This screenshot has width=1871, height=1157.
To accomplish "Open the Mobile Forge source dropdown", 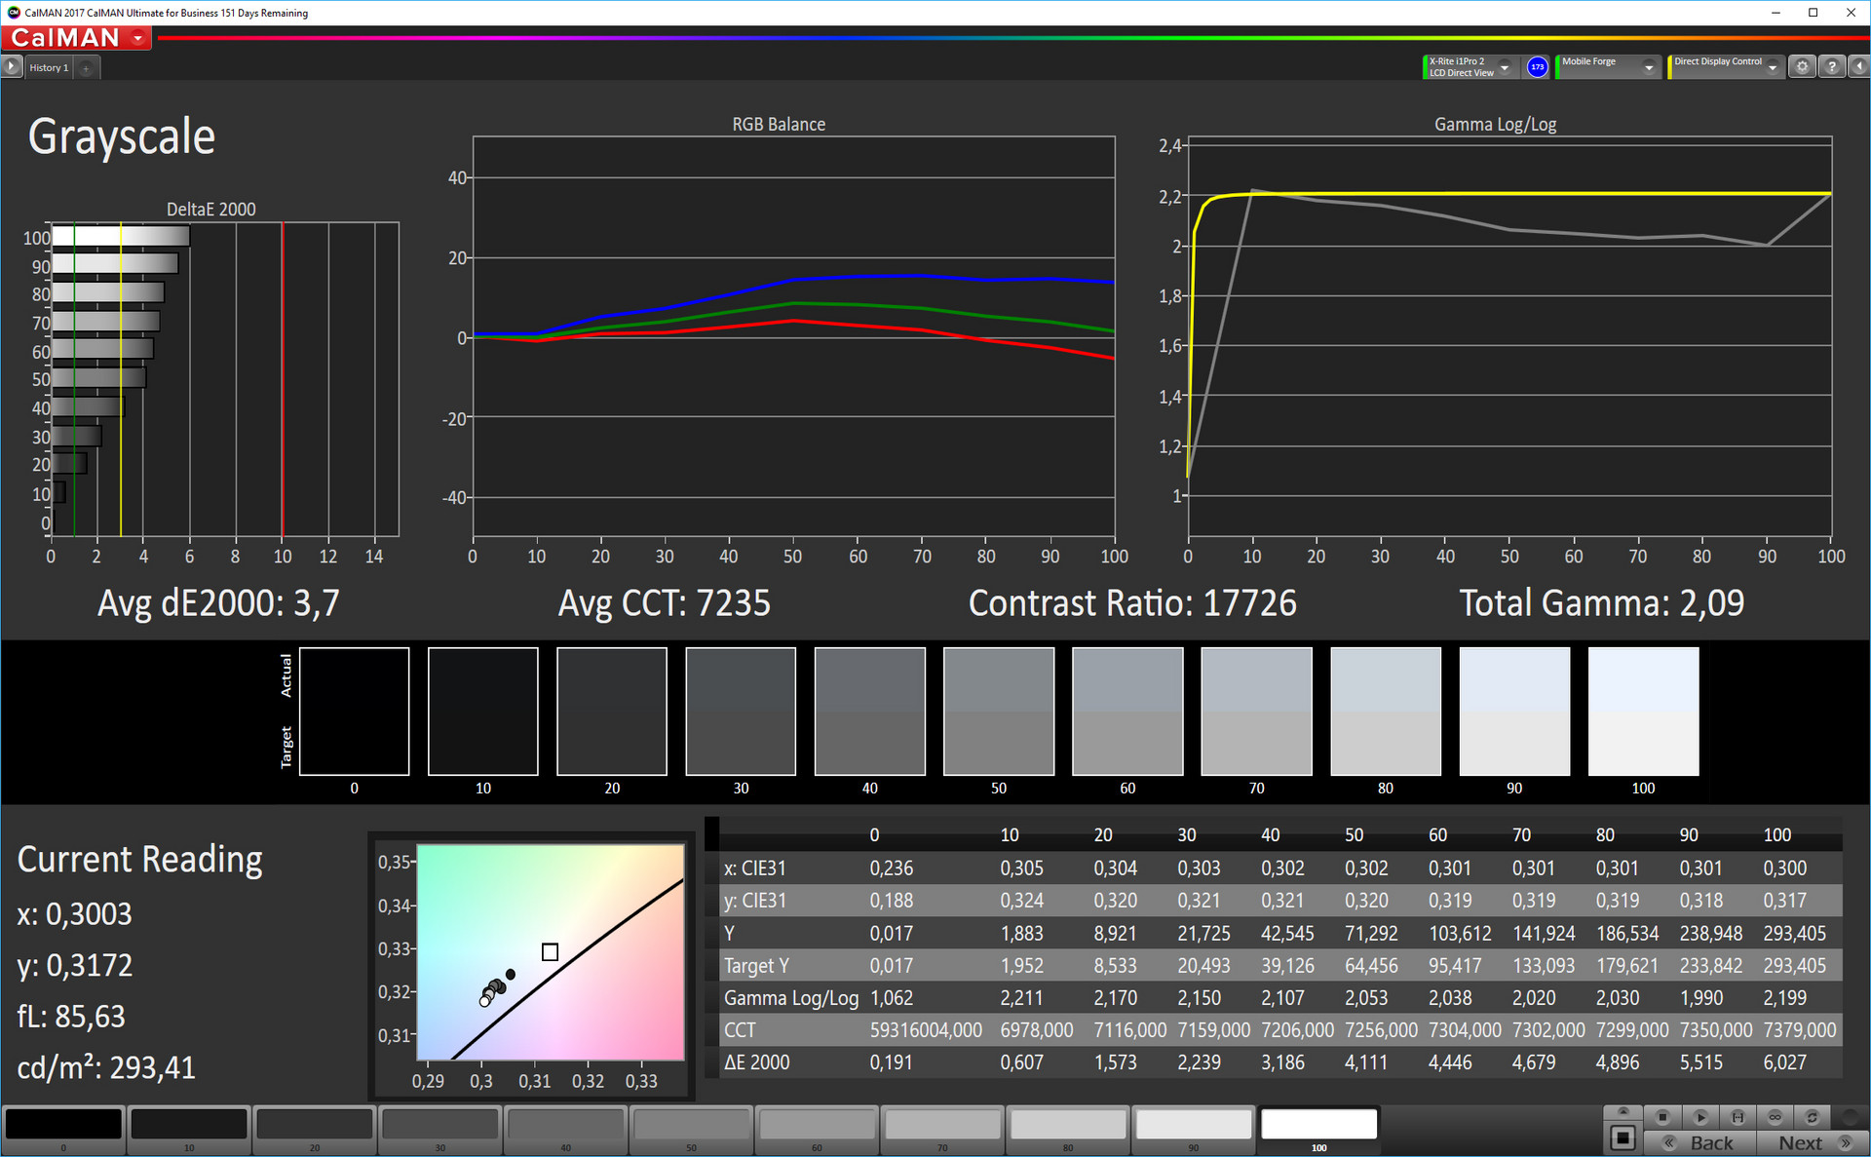I will pos(1649,67).
